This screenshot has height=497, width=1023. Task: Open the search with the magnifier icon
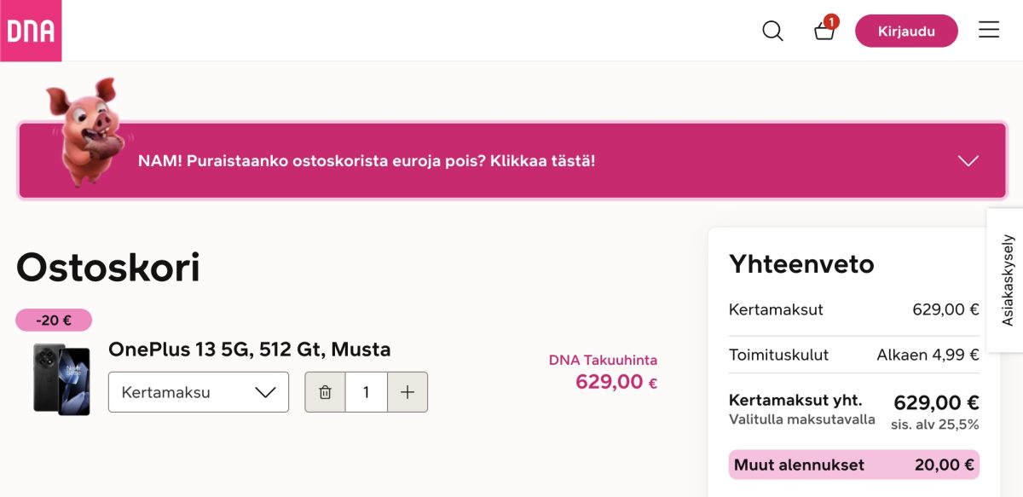(x=772, y=30)
